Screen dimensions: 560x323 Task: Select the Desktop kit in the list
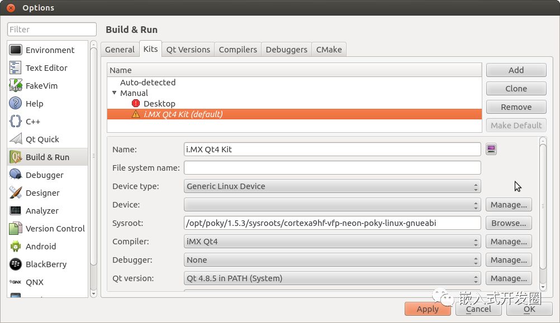tap(159, 104)
